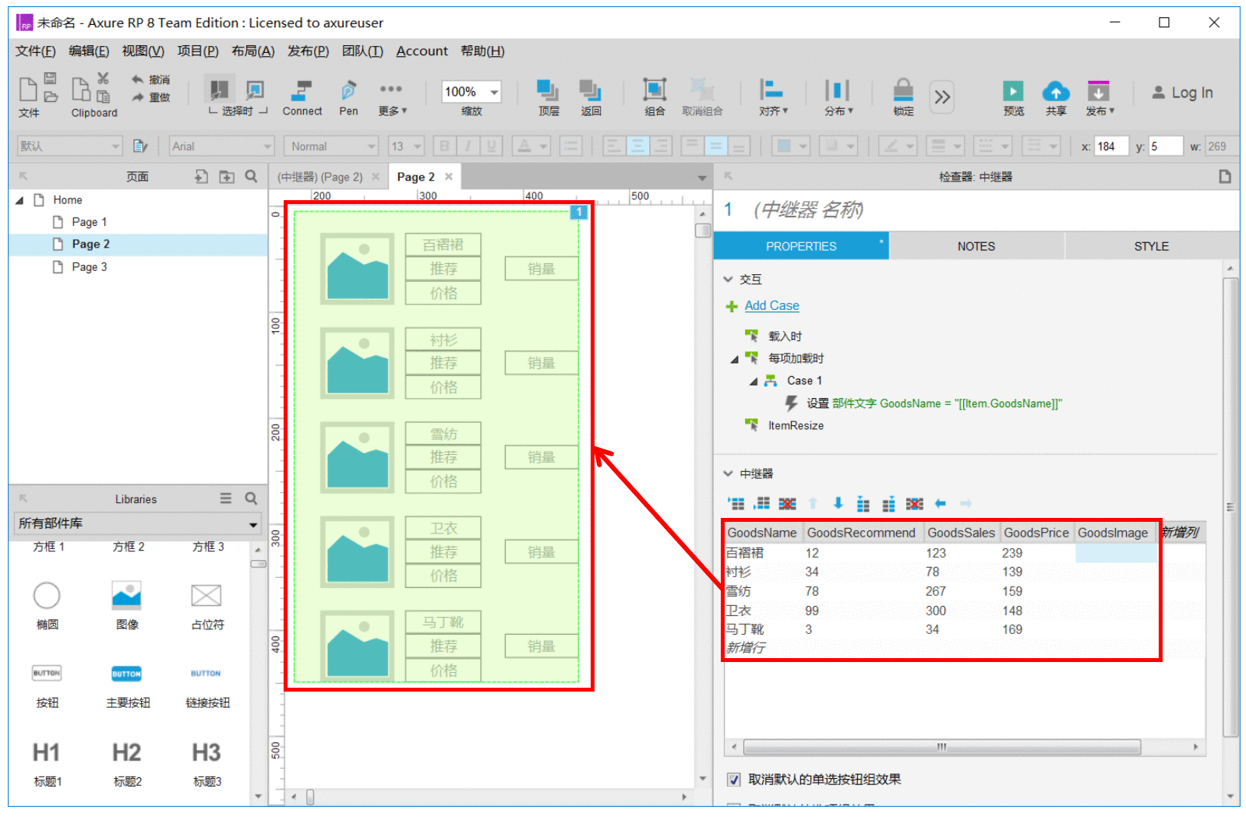Click the save (floppy disk) icon

pos(50,78)
